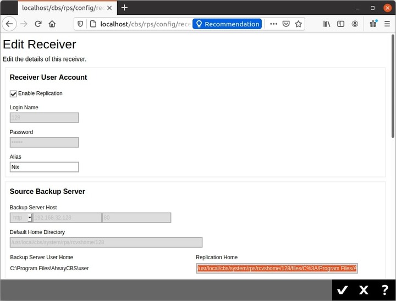Reload the current page
The height and width of the screenshot is (301, 396).
point(38,24)
